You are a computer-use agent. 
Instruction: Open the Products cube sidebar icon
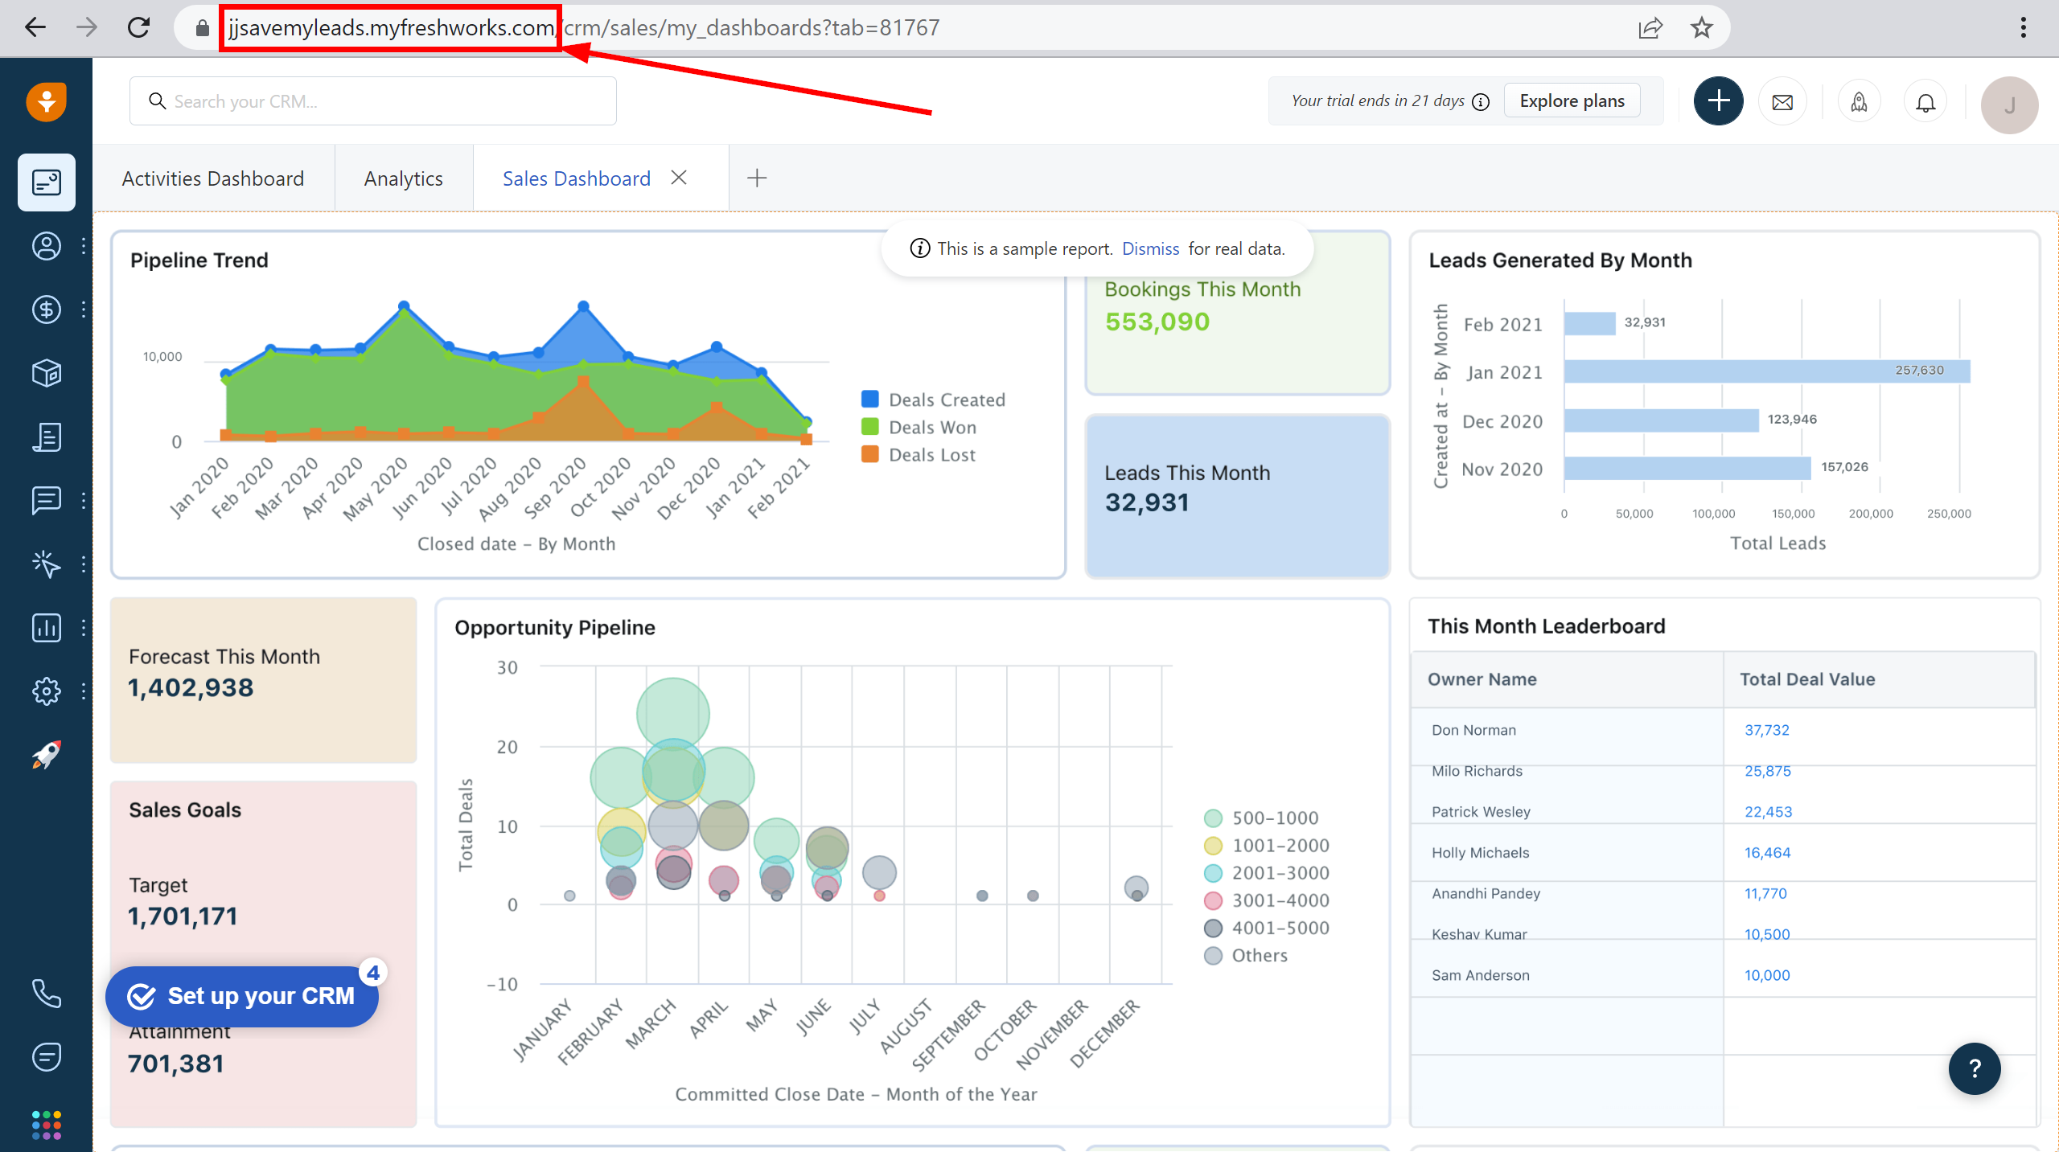tap(47, 373)
